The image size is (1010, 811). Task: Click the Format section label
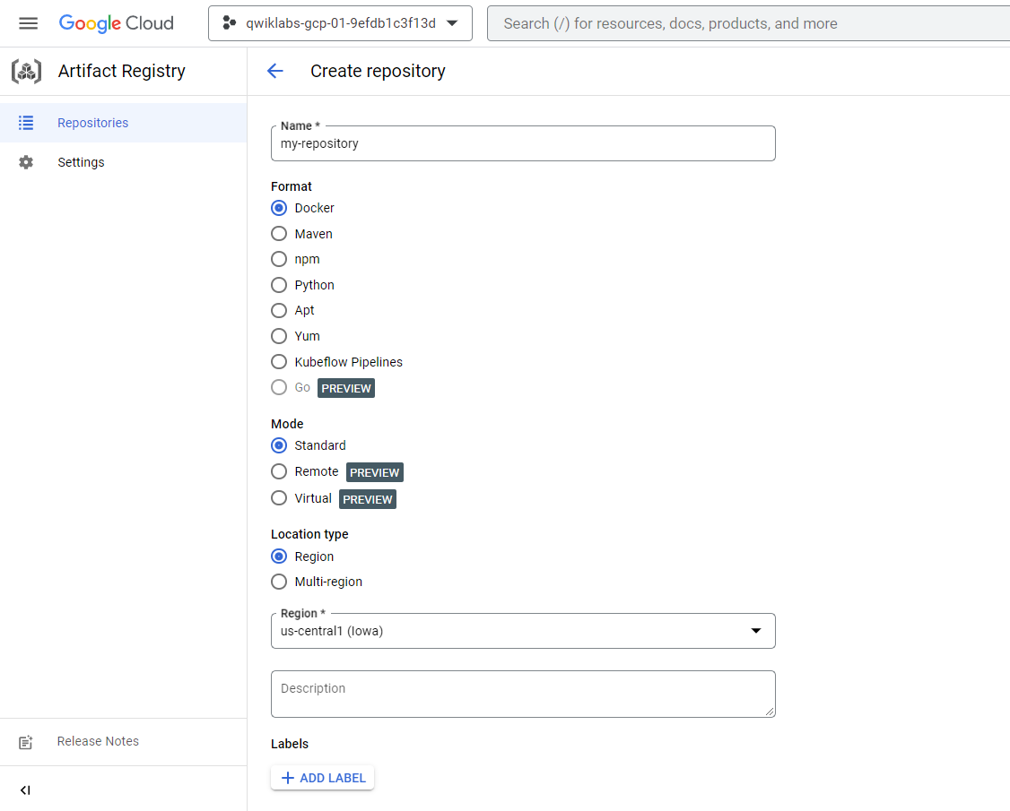point(292,186)
